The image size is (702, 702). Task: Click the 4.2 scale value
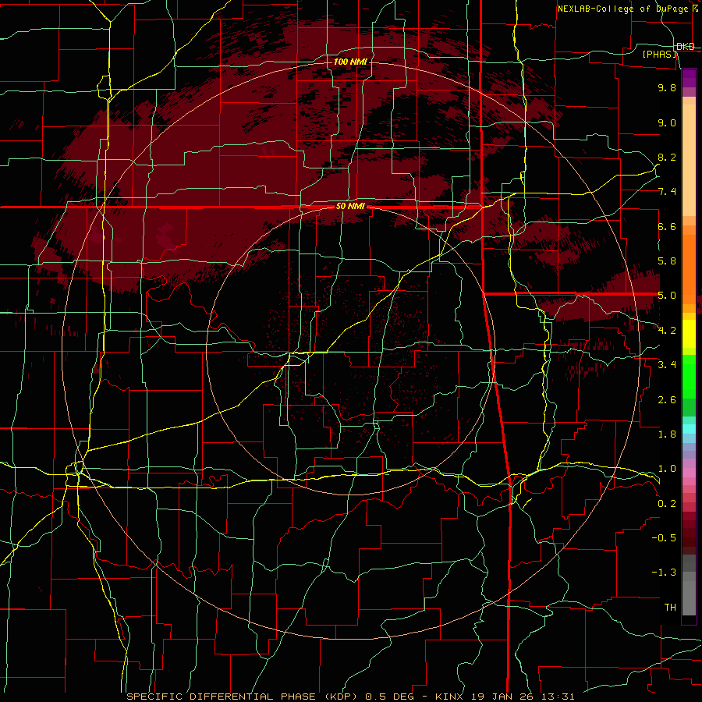point(667,331)
